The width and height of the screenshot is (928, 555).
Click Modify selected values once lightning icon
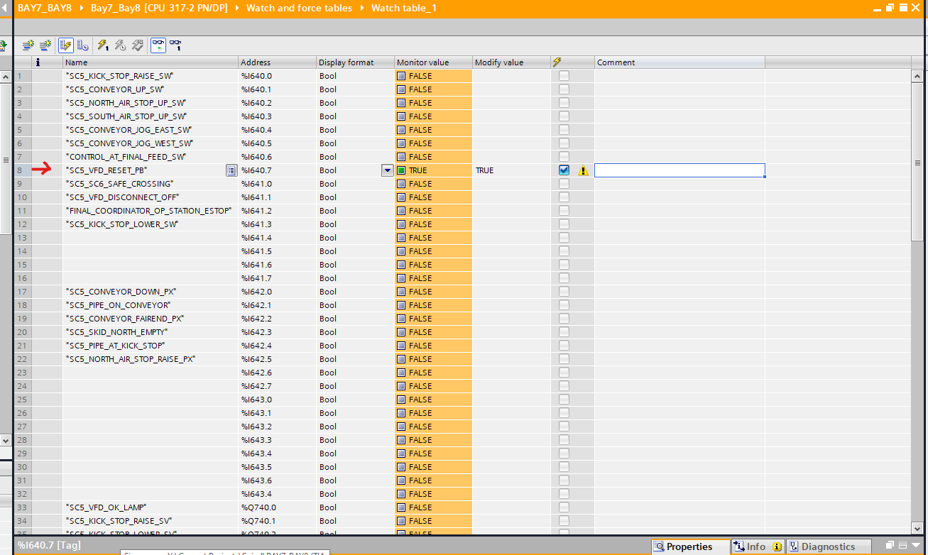(103, 45)
